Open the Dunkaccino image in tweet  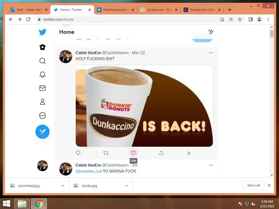144,106
